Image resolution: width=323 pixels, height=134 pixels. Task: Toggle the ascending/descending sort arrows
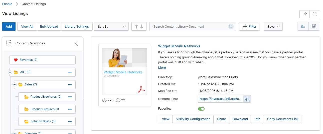pos(139,26)
